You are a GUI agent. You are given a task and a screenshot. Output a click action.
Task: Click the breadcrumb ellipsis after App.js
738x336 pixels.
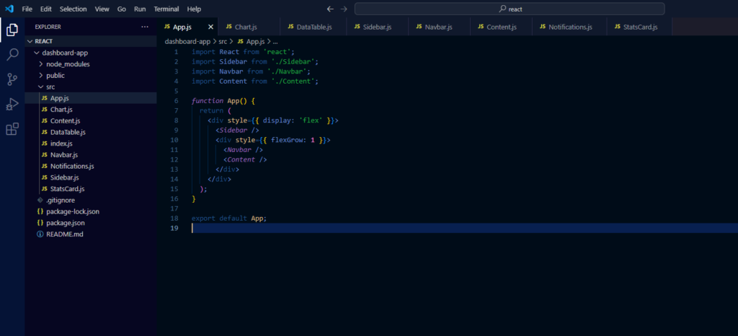coord(276,41)
